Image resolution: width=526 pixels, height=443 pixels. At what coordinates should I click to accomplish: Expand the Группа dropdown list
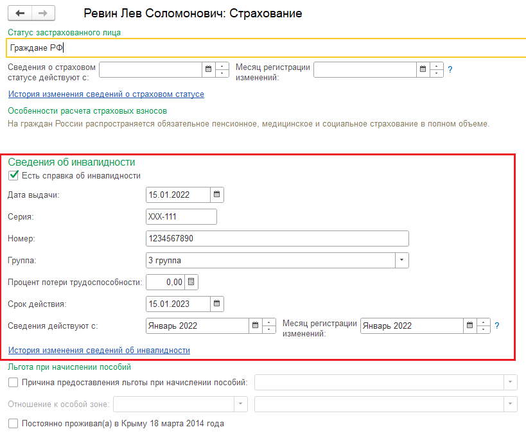pyautogui.click(x=401, y=260)
